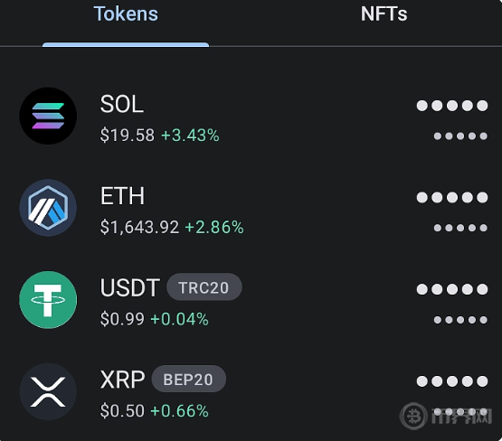Click the green Tether USDT icon

tap(48, 300)
